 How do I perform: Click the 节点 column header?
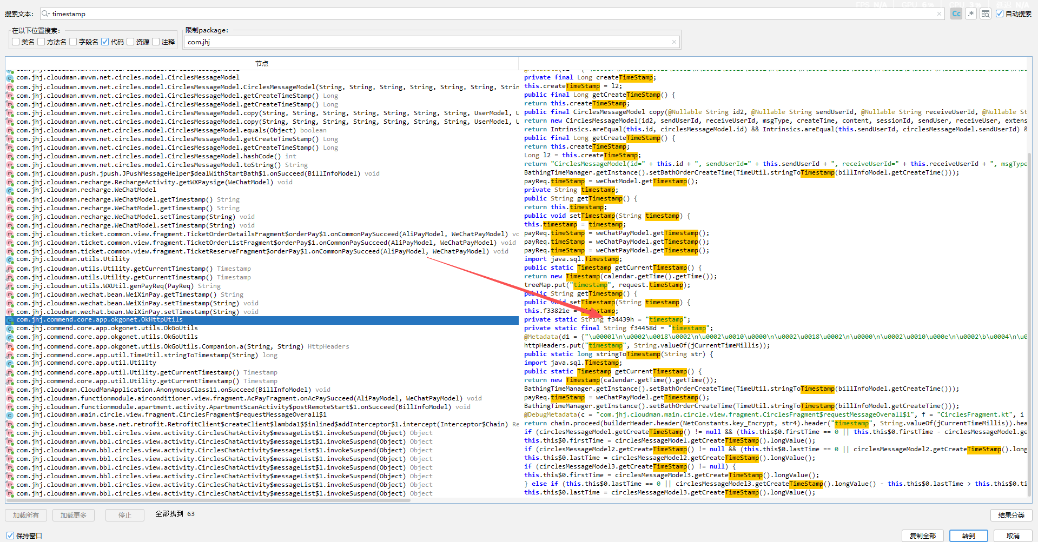(262, 64)
